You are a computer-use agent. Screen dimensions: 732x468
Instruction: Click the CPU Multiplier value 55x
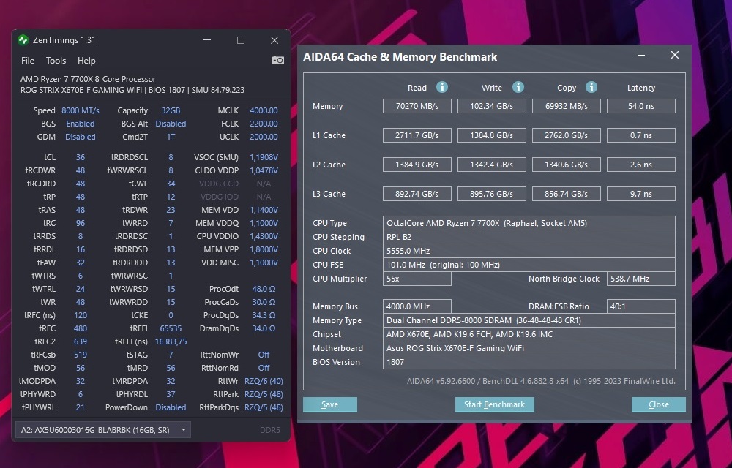pos(417,279)
